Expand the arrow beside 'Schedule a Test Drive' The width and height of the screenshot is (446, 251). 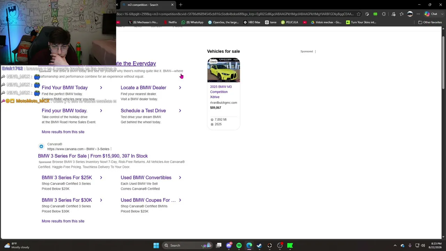(x=180, y=111)
